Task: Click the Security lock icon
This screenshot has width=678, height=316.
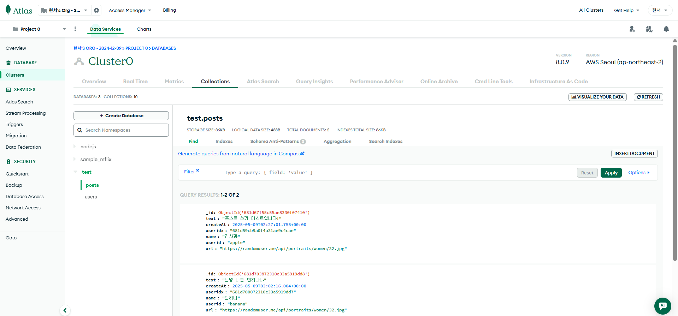Action: point(8,162)
